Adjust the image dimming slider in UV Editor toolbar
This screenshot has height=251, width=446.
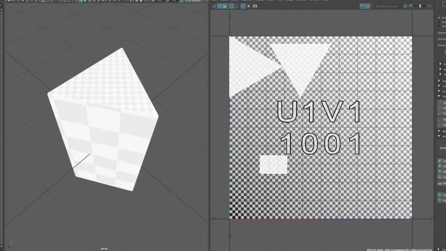coord(420,6)
